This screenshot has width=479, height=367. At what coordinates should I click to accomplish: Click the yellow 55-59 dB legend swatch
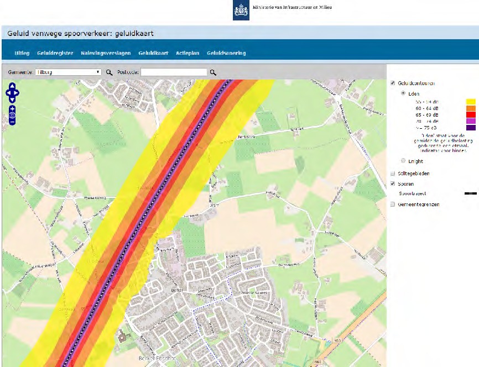click(x=471, y=102)
